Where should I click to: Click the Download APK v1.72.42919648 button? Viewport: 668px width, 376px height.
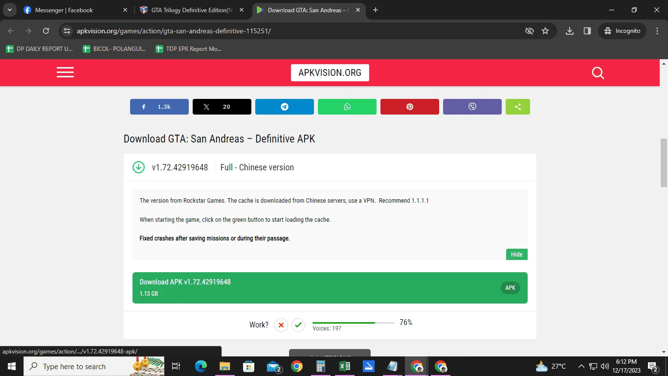point(330,288)
